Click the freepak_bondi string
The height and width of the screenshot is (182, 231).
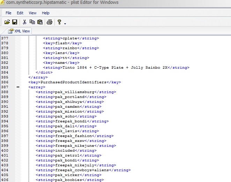coord(72,121)
